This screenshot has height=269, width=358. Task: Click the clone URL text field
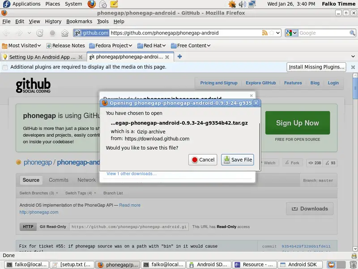point(129,227)
